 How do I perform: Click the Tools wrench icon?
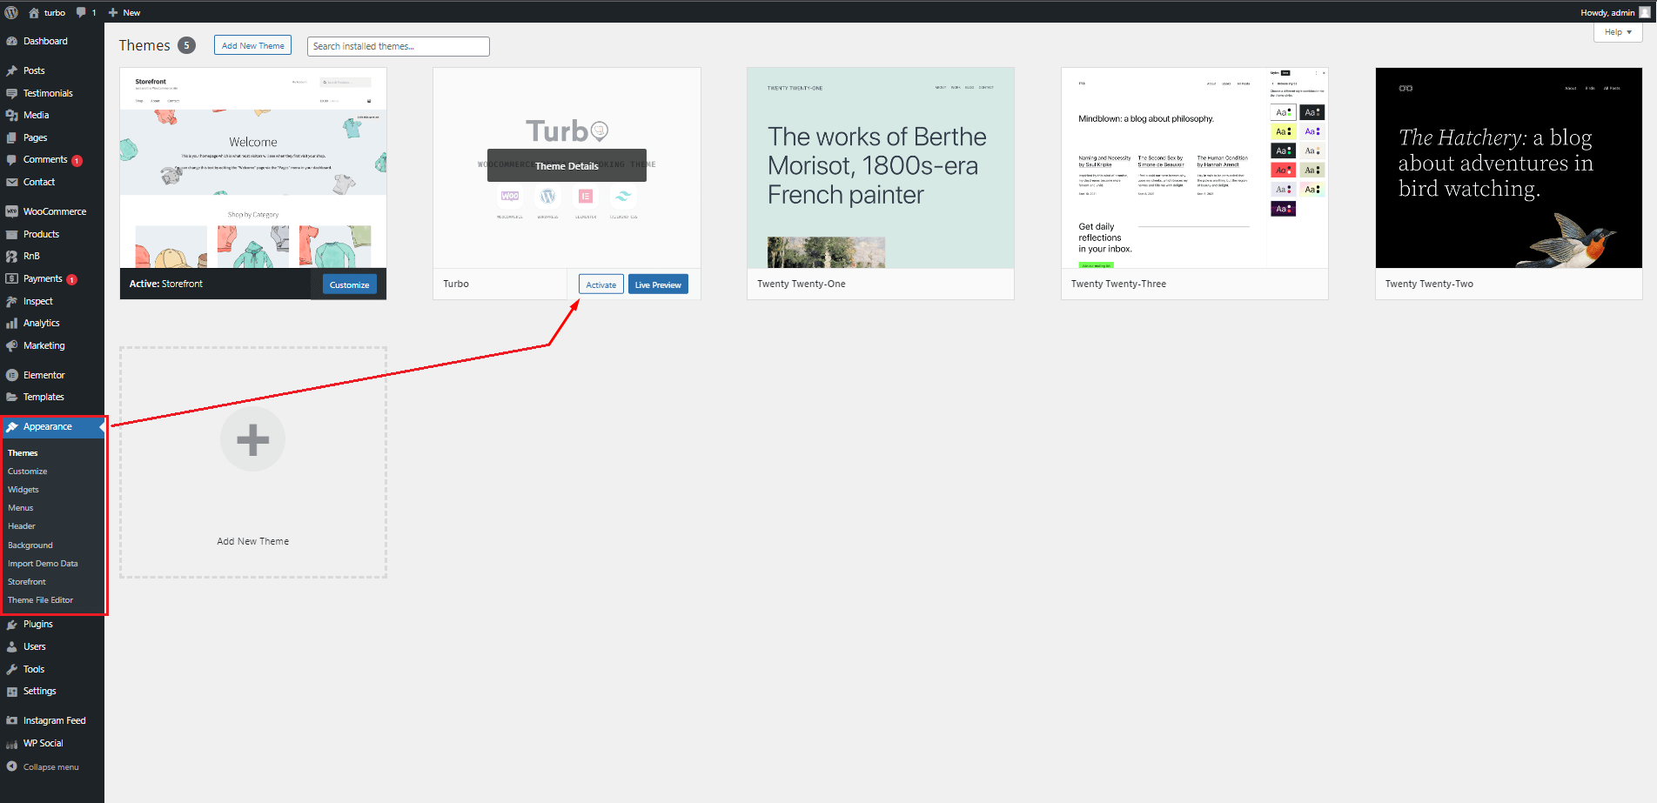click(x=11, y=669)
